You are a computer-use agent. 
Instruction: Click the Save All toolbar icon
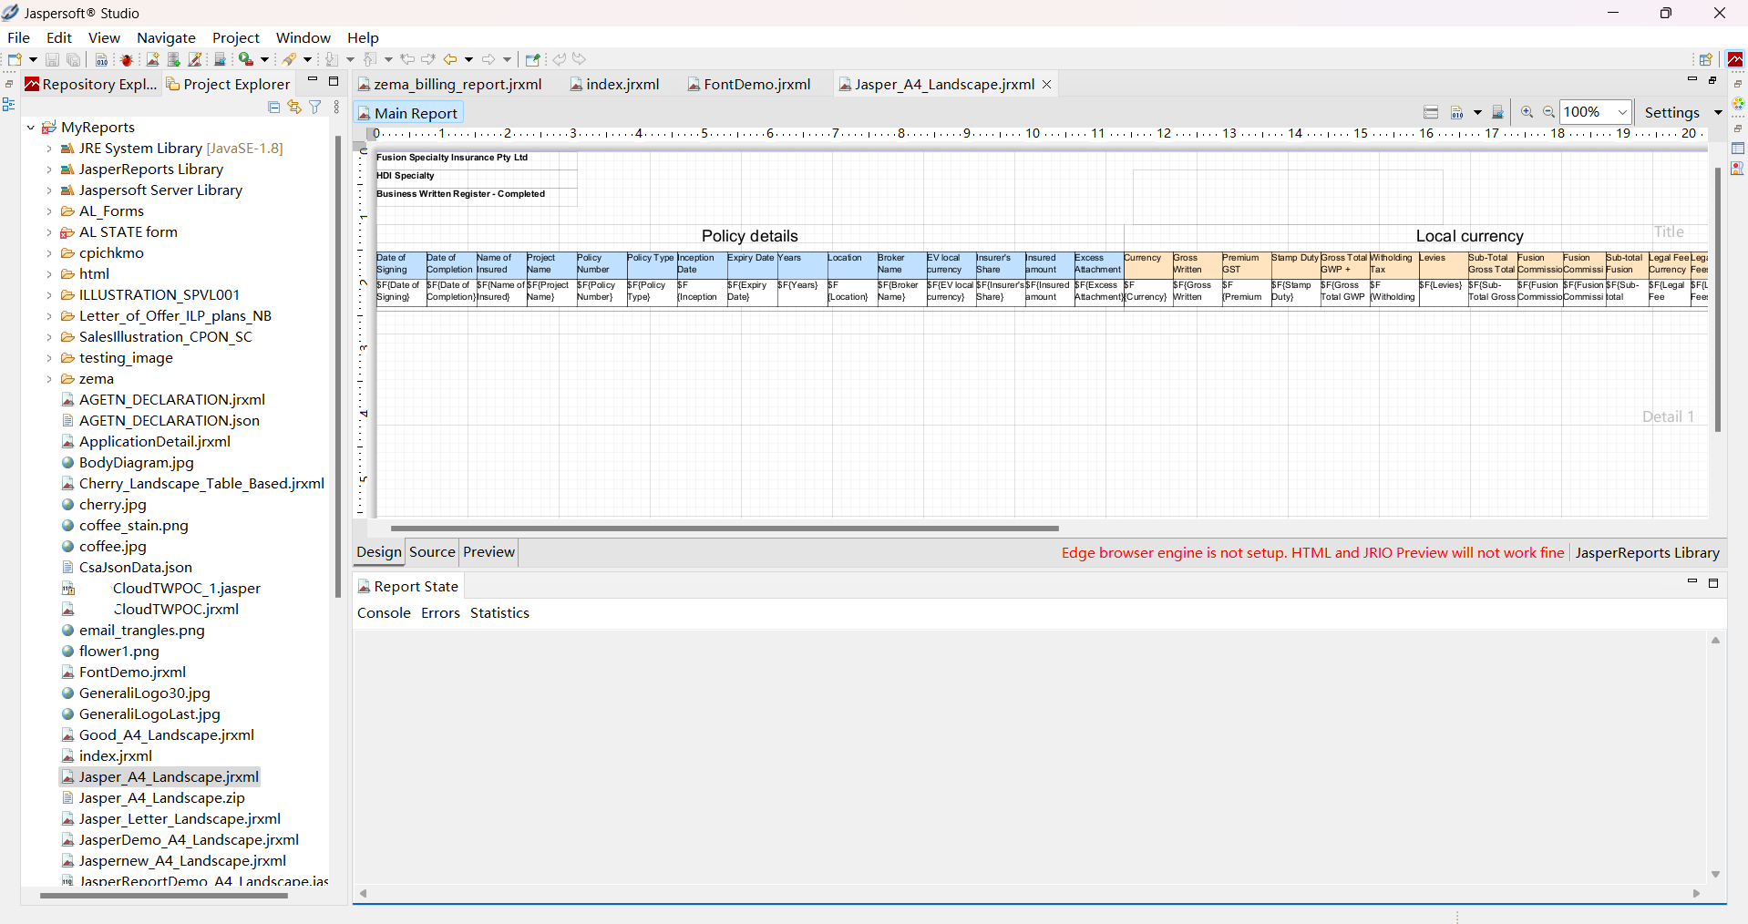[74, 59]
